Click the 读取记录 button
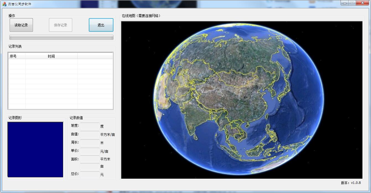This screenshot has width=371, height=193. 21,25
